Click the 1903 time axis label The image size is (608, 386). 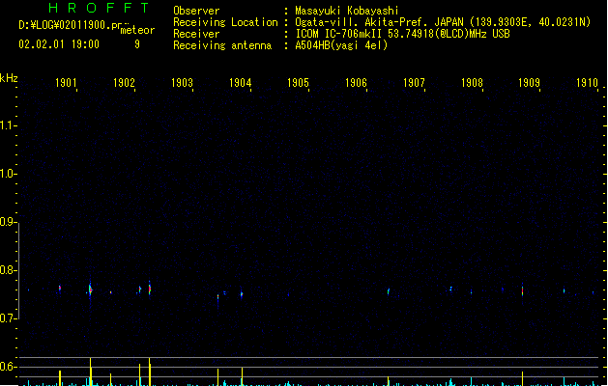tap(182, 83)
